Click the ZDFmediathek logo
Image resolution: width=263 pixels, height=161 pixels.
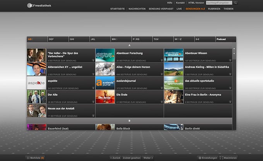pyautogui.click(x=39, y=5)
